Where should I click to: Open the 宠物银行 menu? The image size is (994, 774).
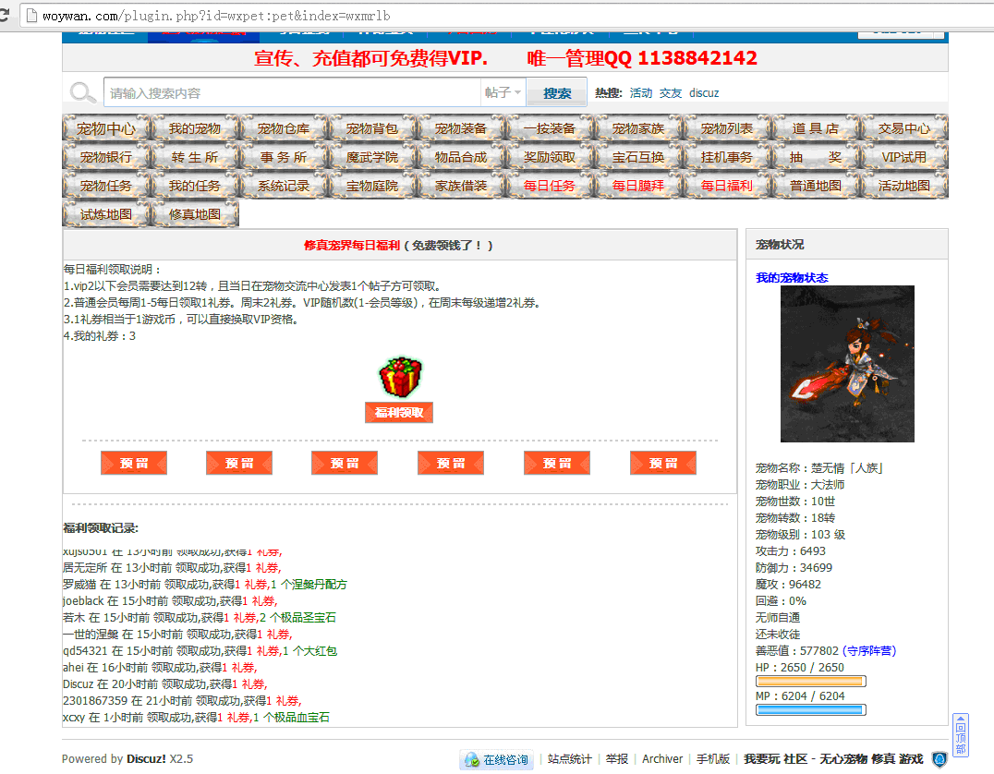click(106, 157)
